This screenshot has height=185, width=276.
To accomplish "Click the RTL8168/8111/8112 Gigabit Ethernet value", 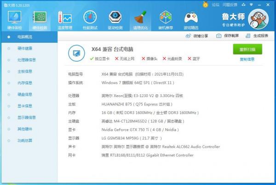I will 148,155.
